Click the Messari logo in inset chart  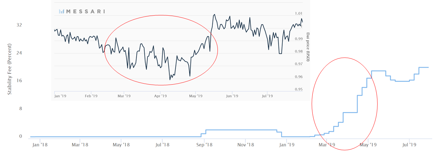point(82,11)
